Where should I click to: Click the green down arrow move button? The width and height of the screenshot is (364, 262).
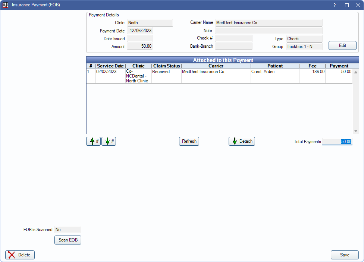tap(109, 141)
